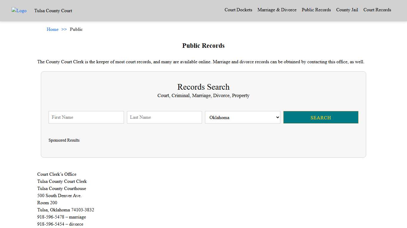Select Public Records in the navigation bar
407x228 pixels.
(x=316, y=10)
